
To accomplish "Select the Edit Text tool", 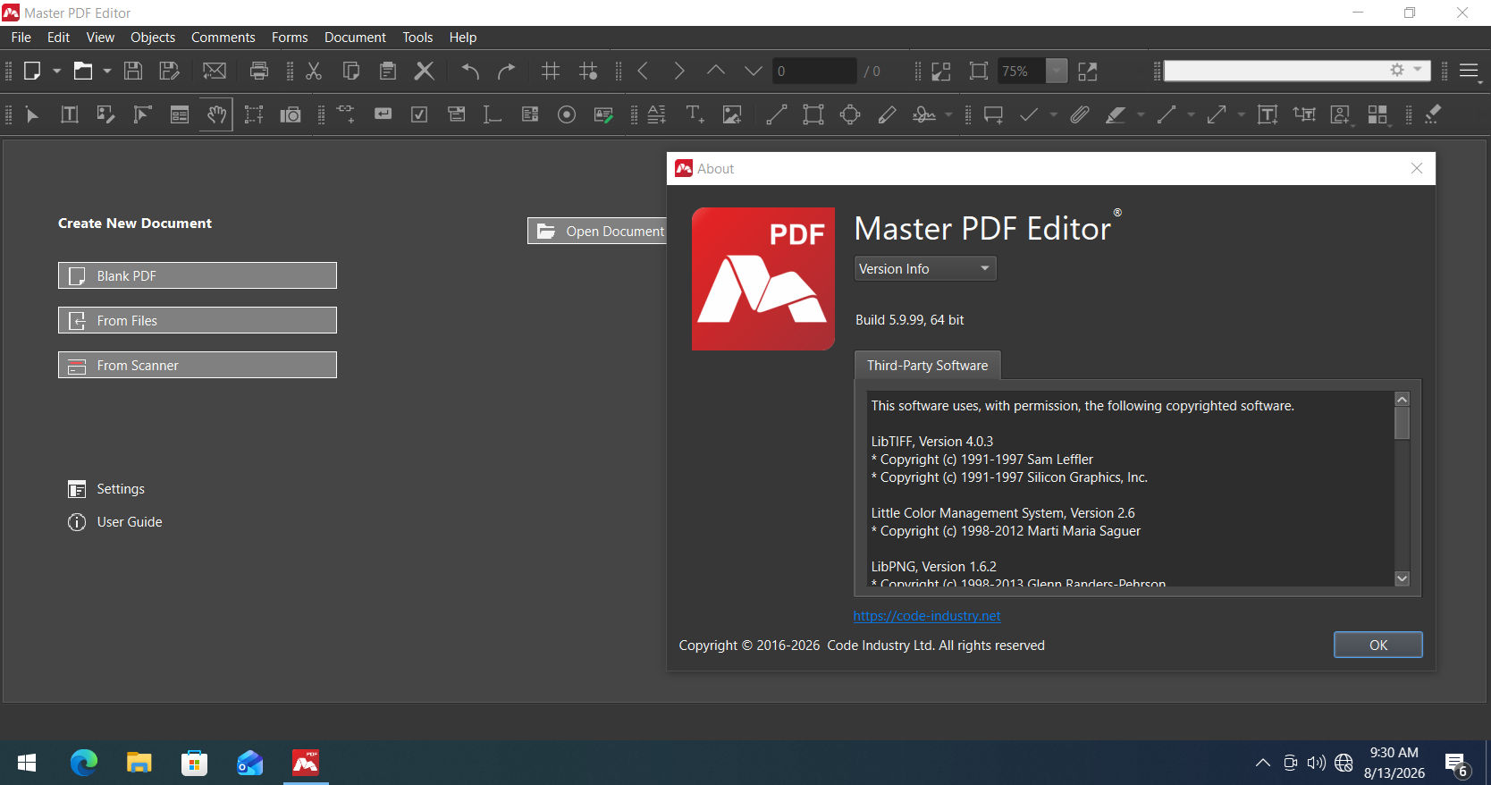I will (x=70, y=114).
